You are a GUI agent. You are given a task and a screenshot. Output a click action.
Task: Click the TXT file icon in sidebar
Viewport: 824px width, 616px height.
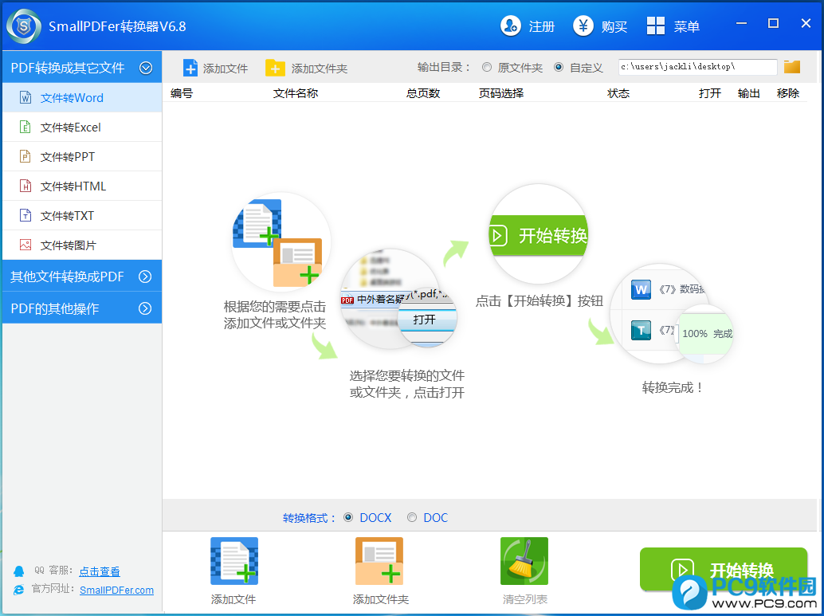click(26, 215)
